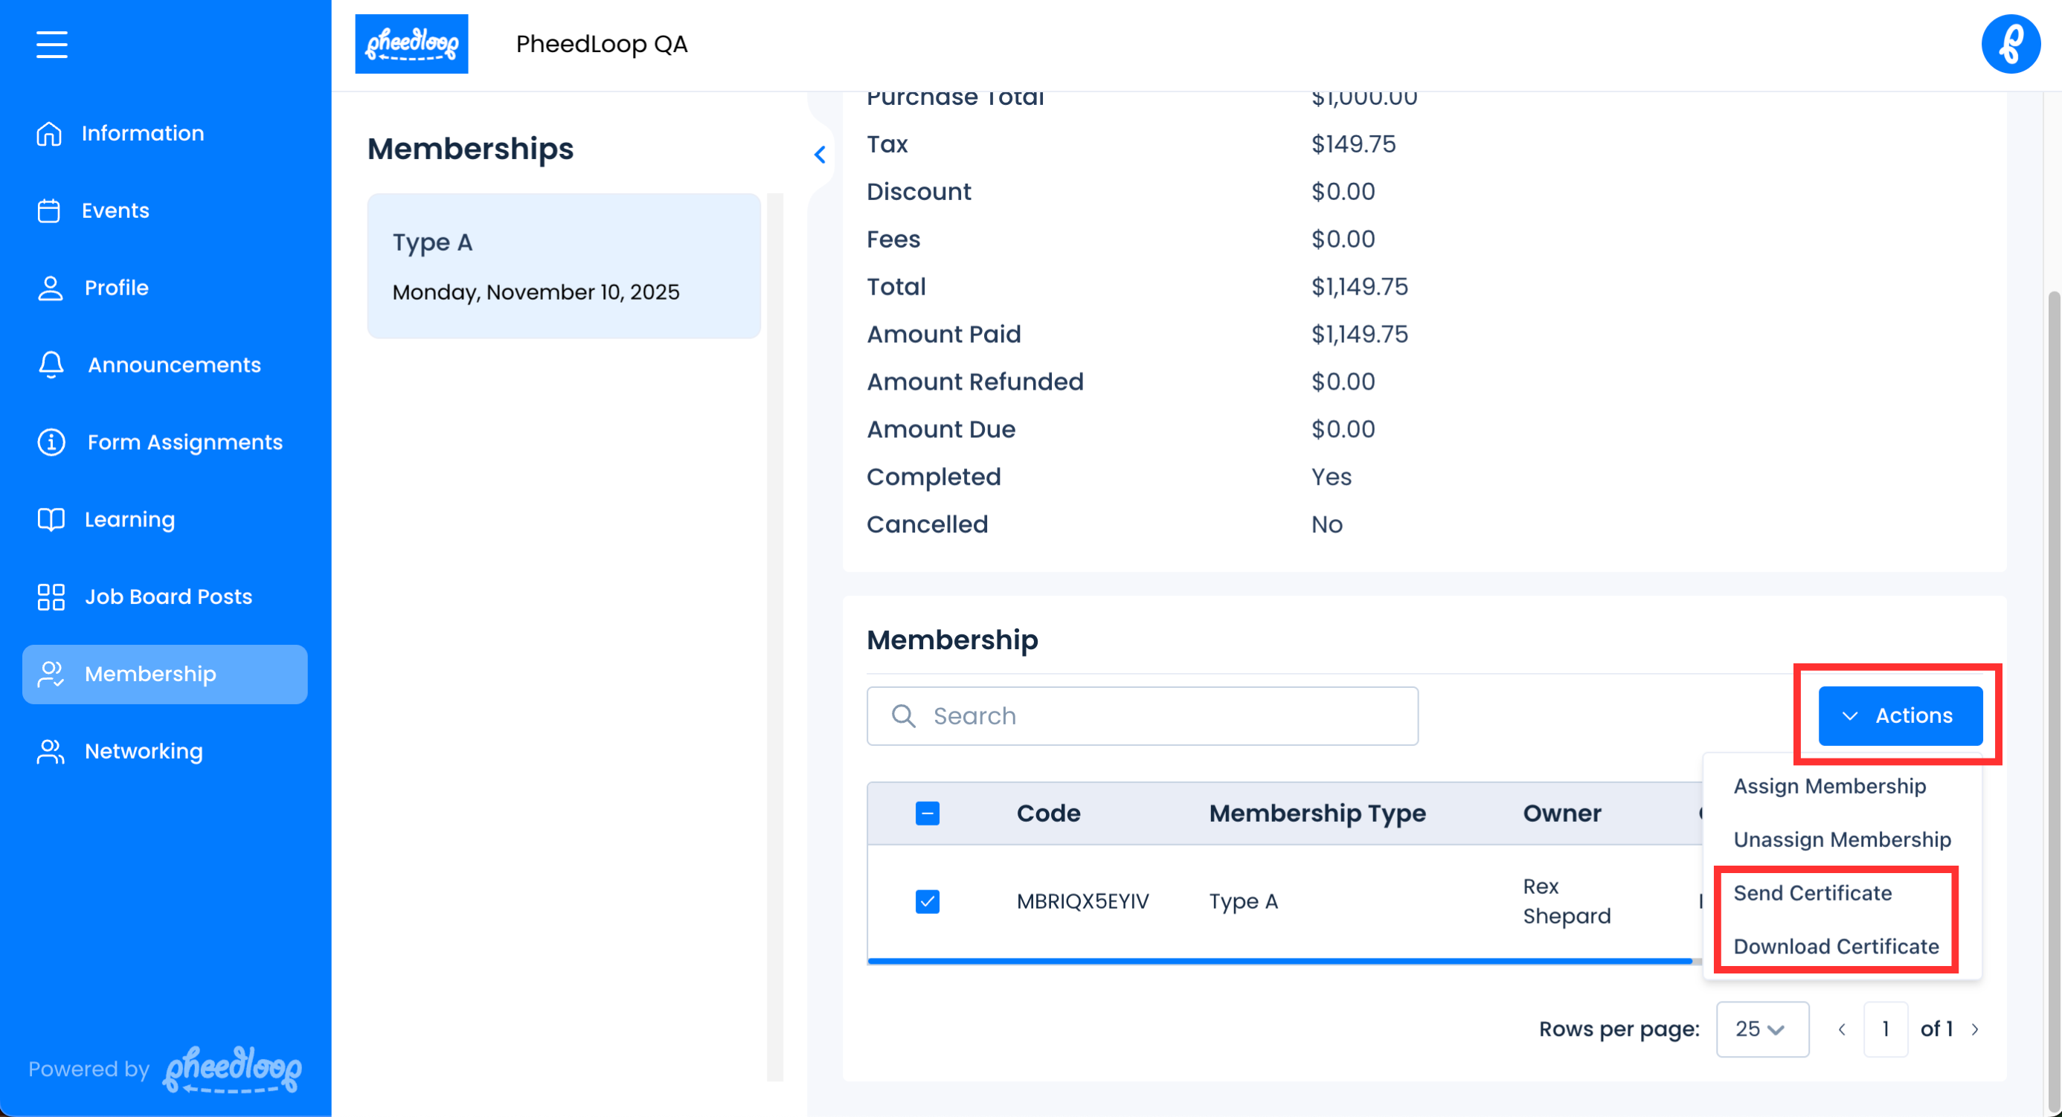Open Information via its home icon

(50, 134)
